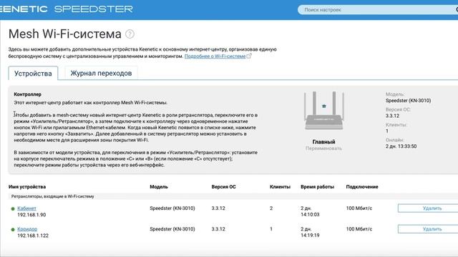The image size is (458, 257).
Task: Click the Версия ОС column header
Action: pos(223,187)
